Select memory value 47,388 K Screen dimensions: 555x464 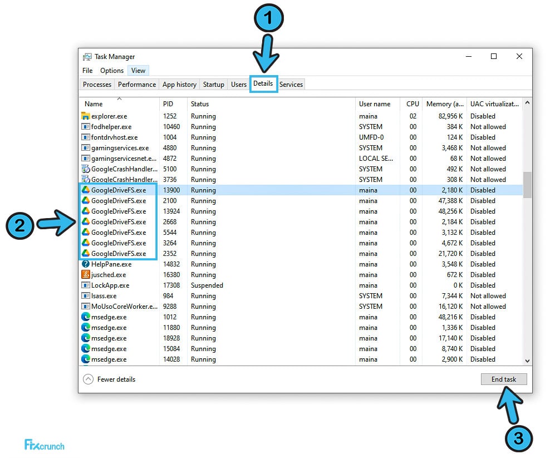coord(450,200)
